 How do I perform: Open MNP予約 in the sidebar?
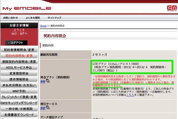pos(19,91)
